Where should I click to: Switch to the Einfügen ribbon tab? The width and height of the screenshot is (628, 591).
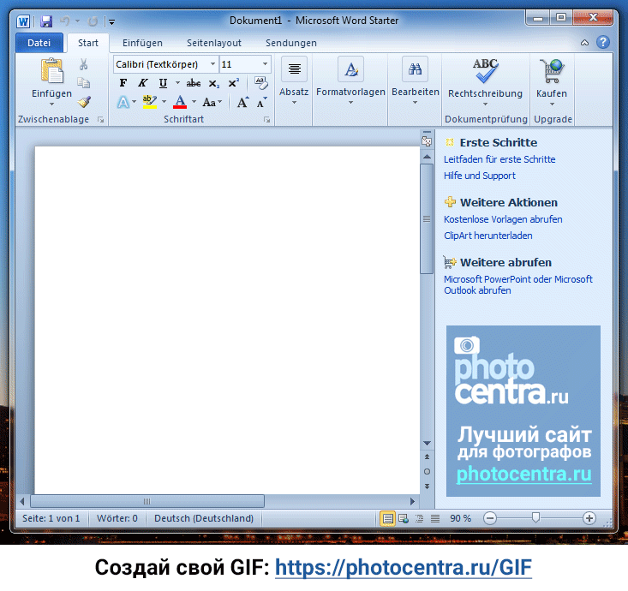(142, 43)
